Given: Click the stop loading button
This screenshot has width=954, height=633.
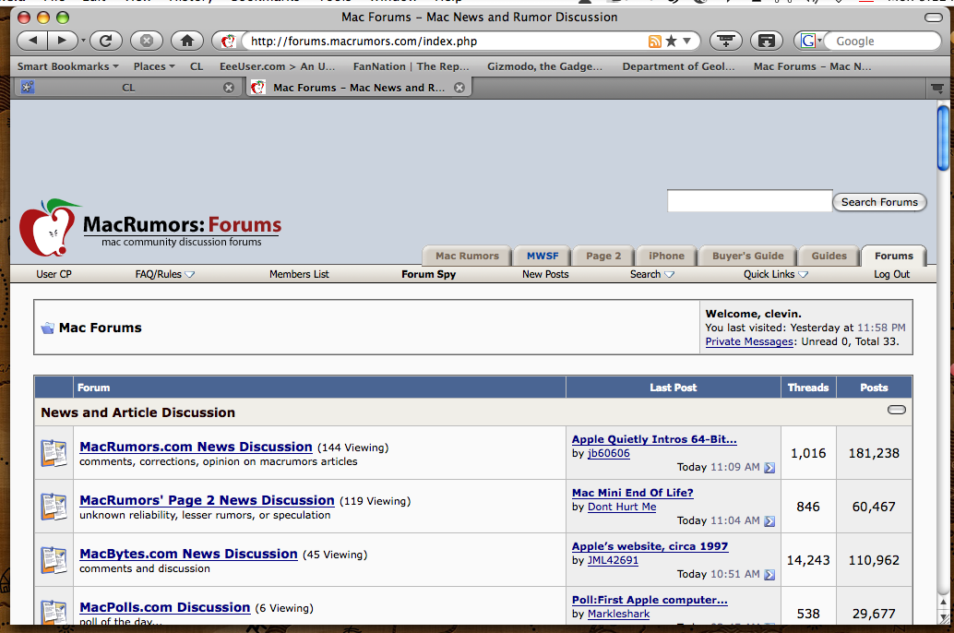Looking at the screenshot, I should tap(147, 41).
